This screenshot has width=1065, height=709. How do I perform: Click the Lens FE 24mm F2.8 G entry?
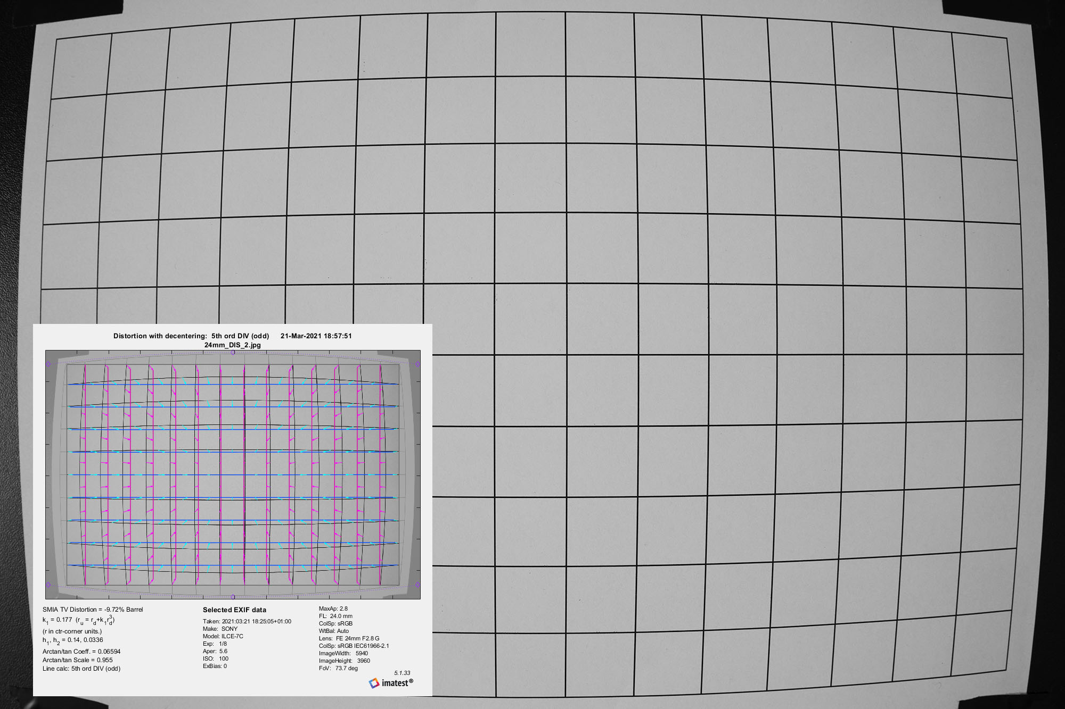point(349,638)
